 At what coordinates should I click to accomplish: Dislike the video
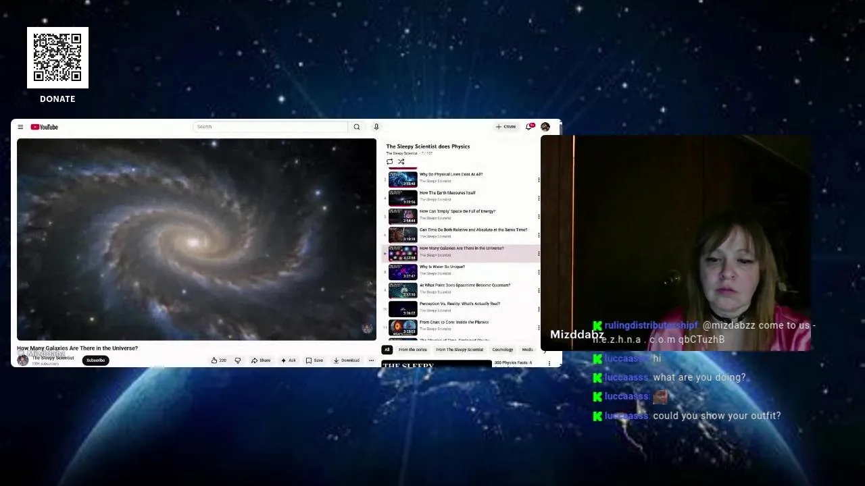238,360
